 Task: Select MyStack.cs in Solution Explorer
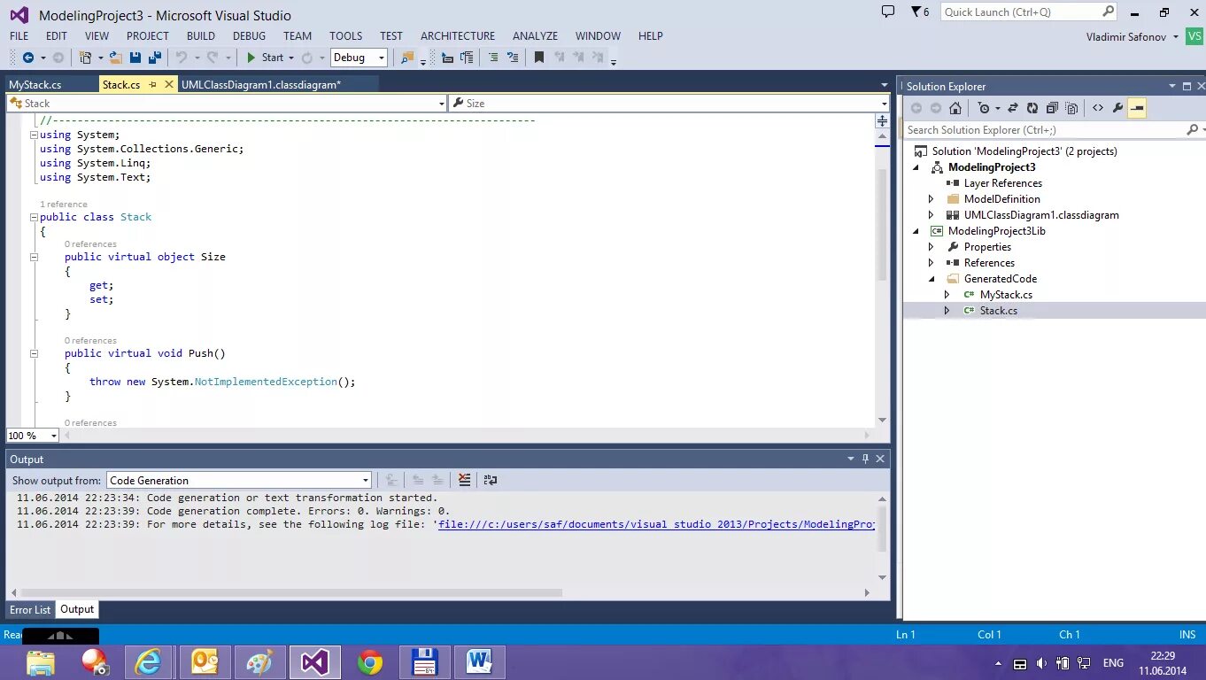[x=1006, y=295]
